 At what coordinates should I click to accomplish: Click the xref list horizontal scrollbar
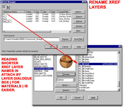tap(28, 32)
